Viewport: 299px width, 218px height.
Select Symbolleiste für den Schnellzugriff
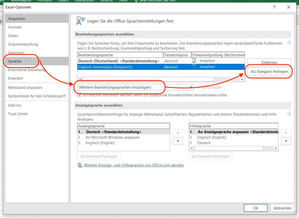click(x=37, y=96)
